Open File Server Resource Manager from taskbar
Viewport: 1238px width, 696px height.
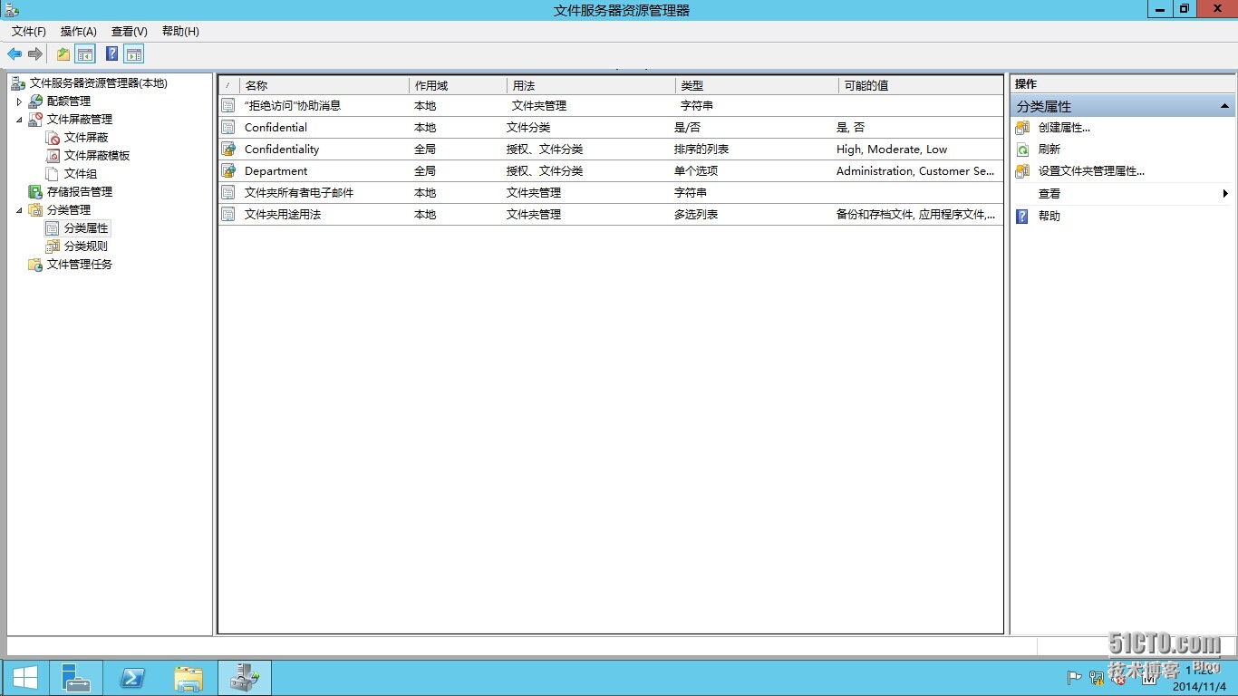tap(244, 677)
